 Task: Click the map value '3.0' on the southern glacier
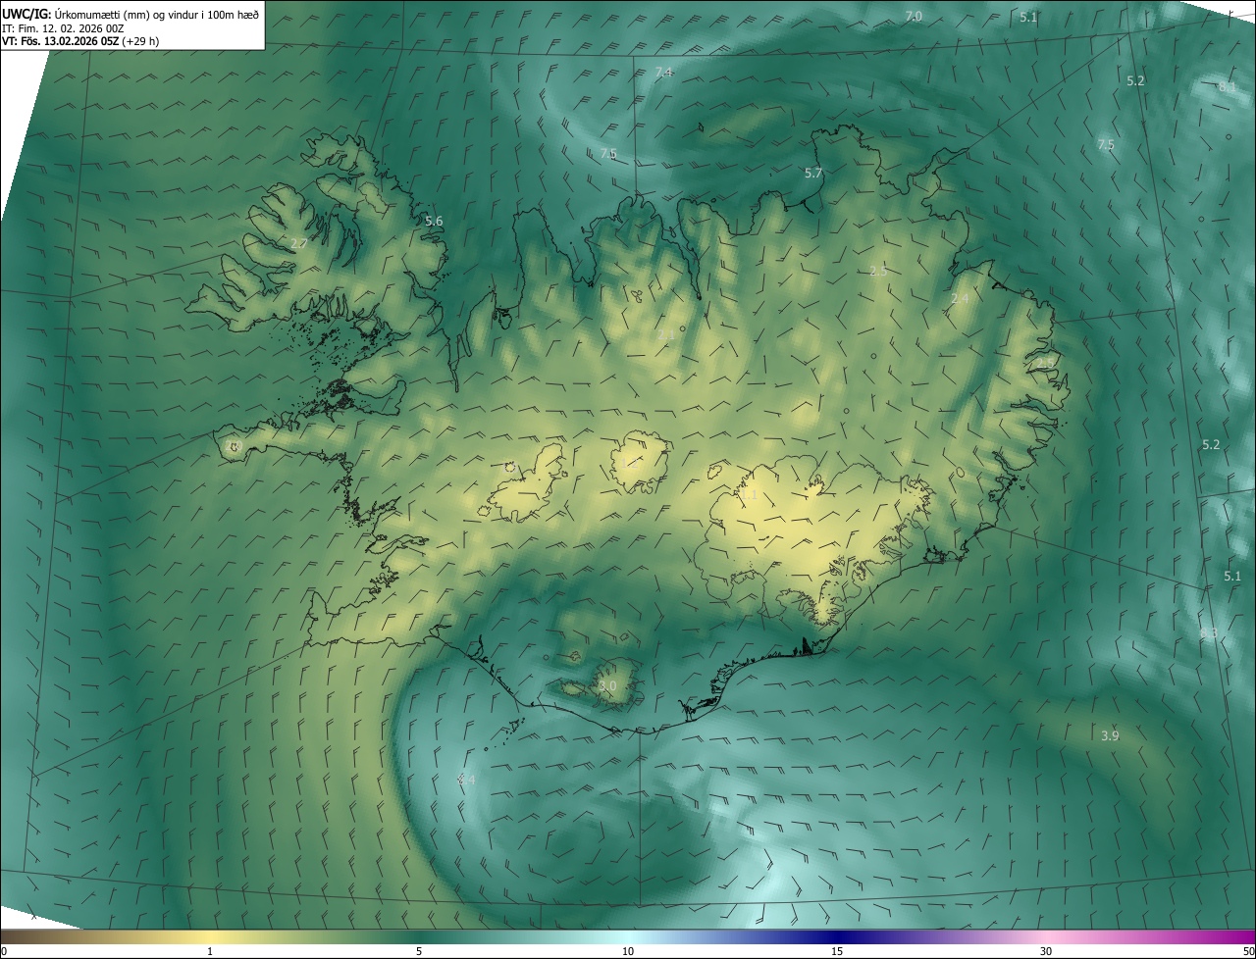606,686
